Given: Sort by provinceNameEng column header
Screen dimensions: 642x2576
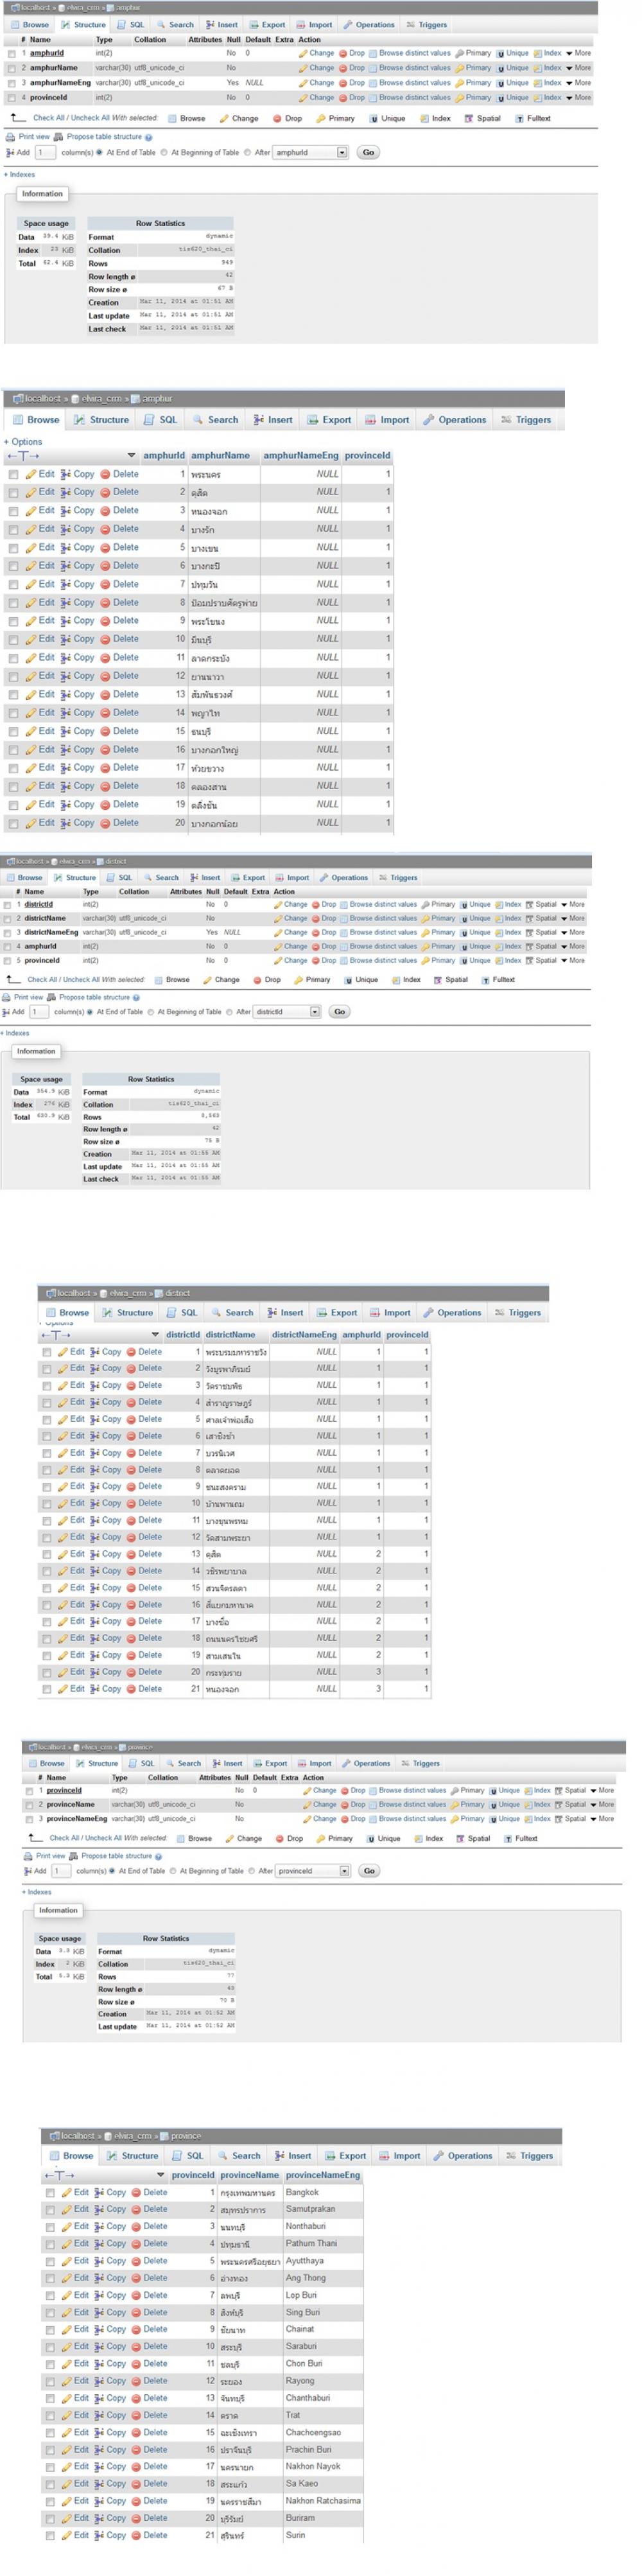Looking at the screenshot, I should [x=323, y=2176].
